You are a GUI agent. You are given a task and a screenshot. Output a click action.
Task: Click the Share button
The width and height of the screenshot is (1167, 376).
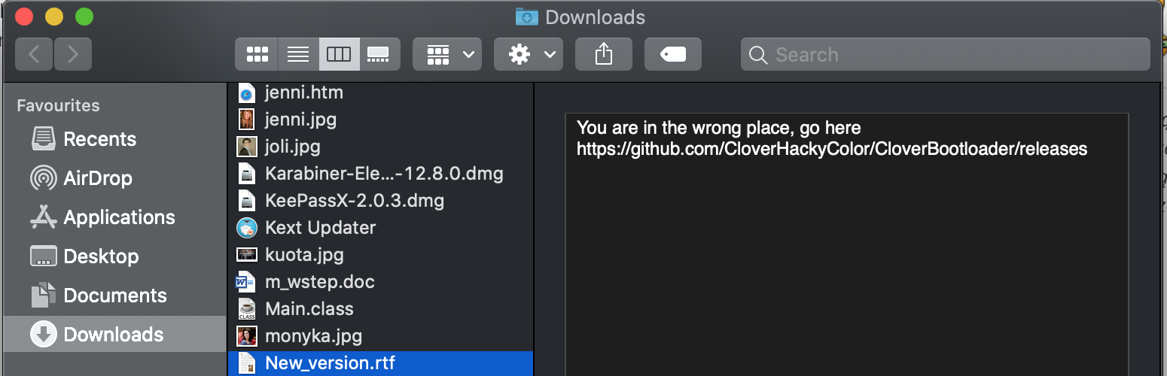[x=604, y=54]
